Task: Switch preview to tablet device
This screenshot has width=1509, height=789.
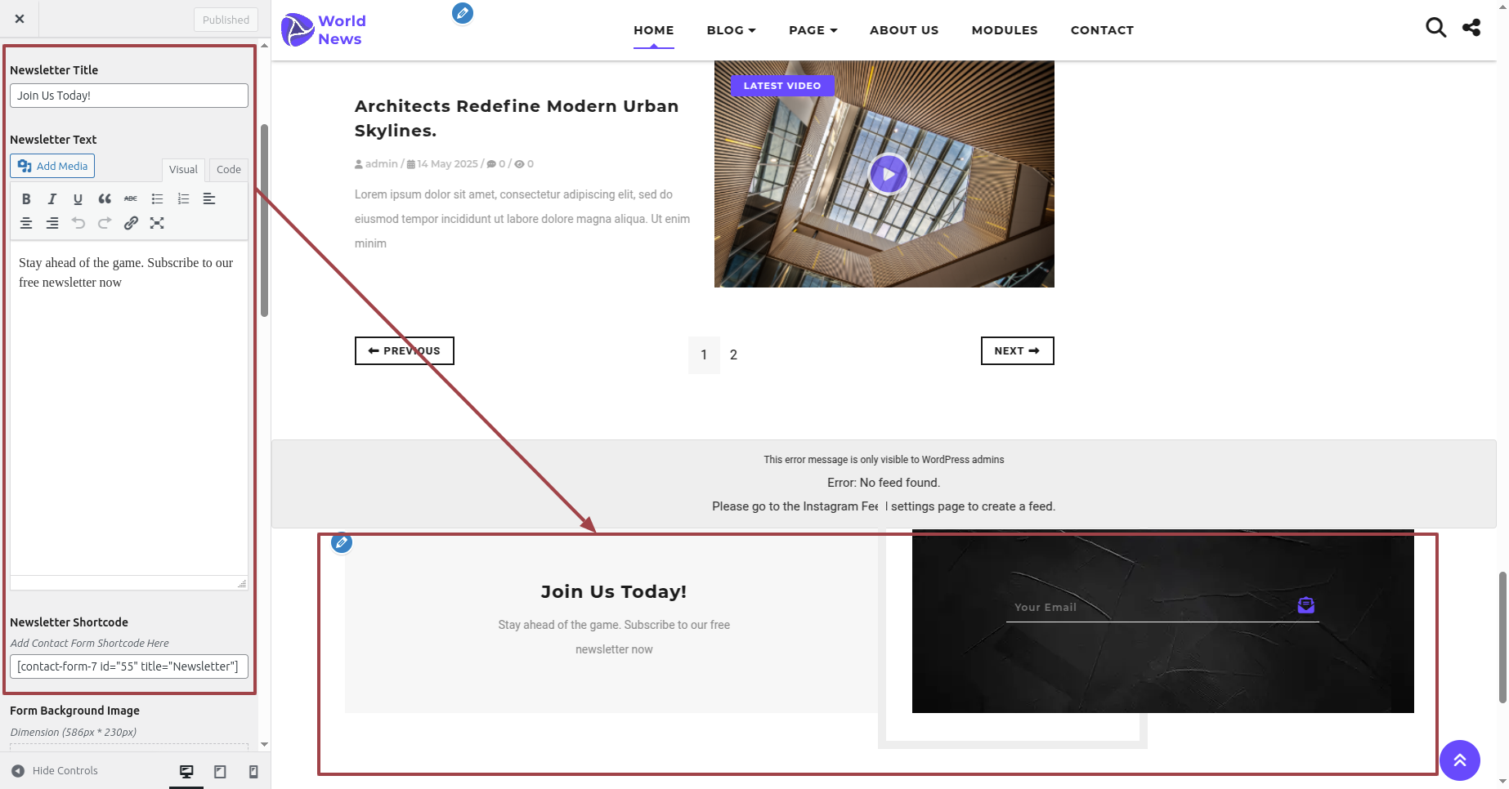Action: pos(220,771)
